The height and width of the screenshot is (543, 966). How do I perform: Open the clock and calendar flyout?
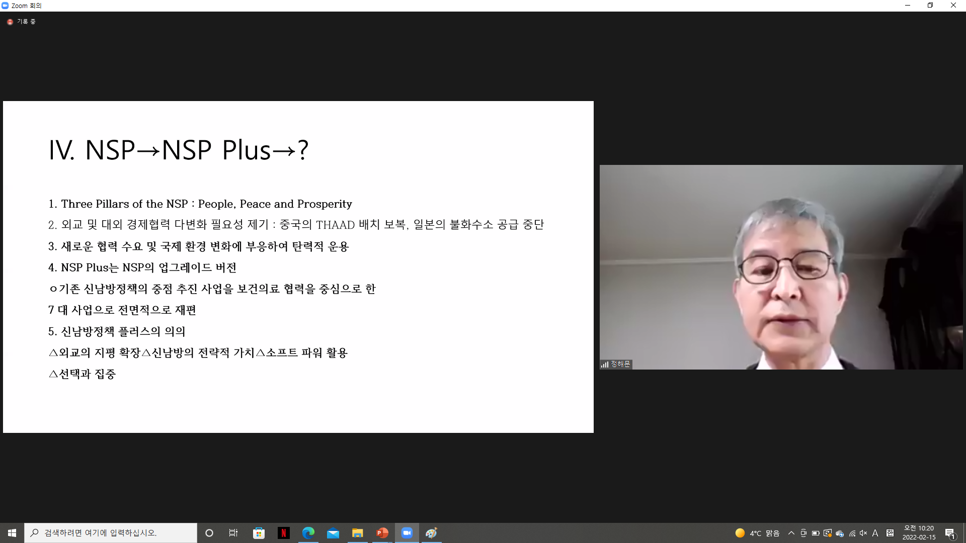coord(919,533)
